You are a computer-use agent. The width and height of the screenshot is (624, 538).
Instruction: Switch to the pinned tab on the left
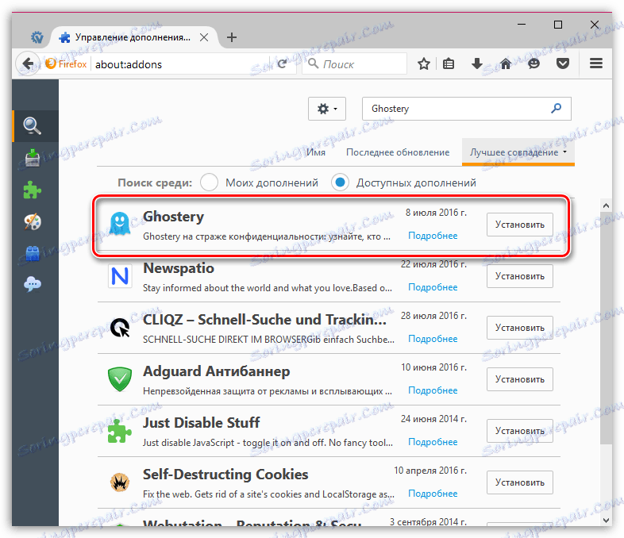[37, 37]
